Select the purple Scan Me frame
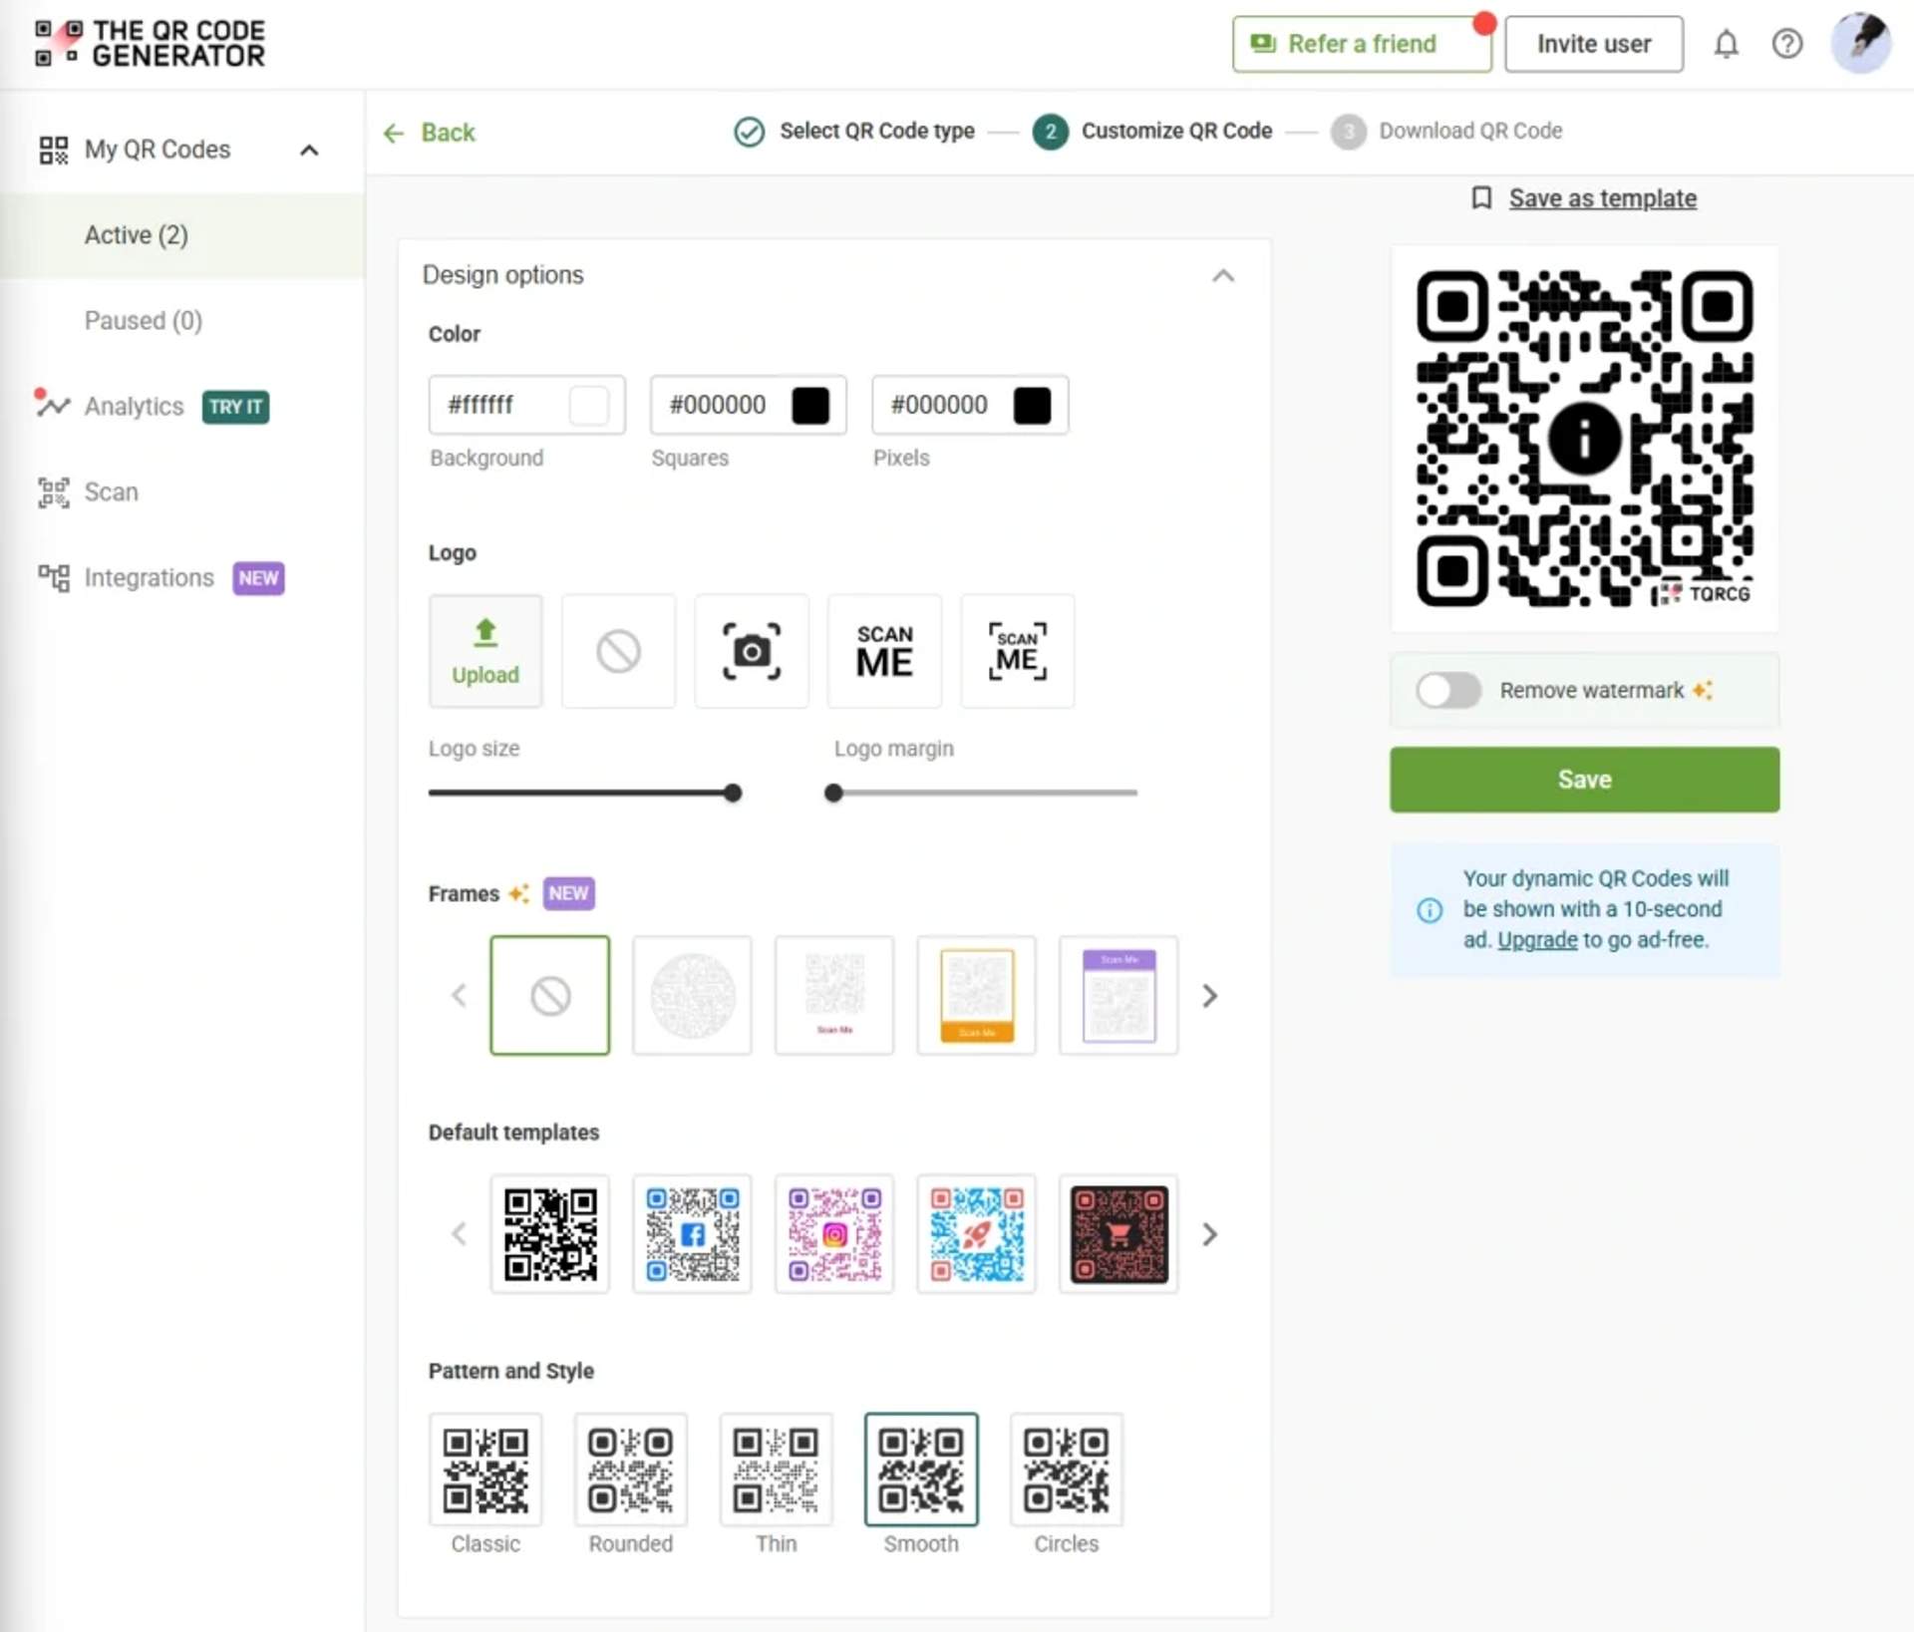 [x=1118, y=995]
